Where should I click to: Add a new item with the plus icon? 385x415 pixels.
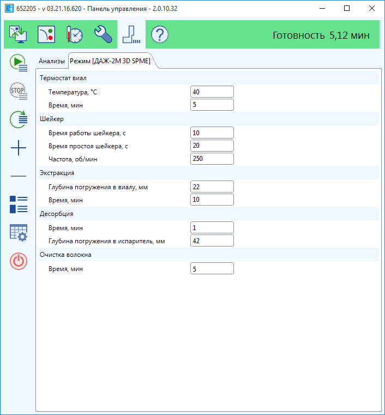point(19,148)
